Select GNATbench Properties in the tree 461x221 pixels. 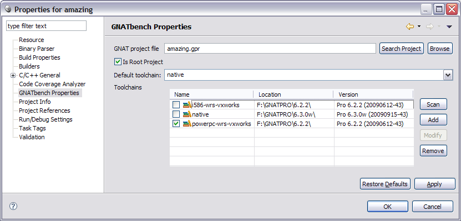tap(49, 93)
